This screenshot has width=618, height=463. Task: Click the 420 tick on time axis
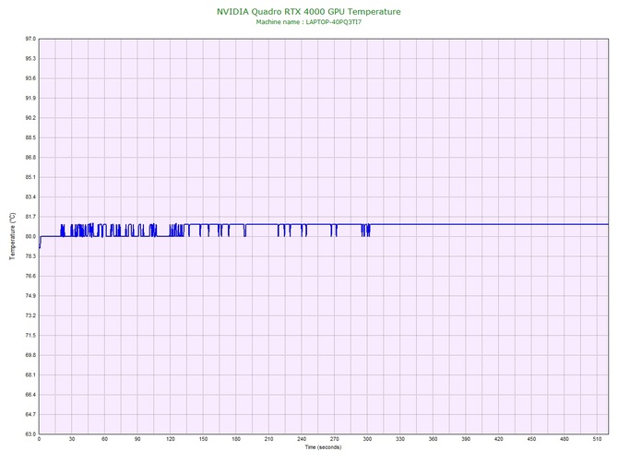tap(499, 439)
